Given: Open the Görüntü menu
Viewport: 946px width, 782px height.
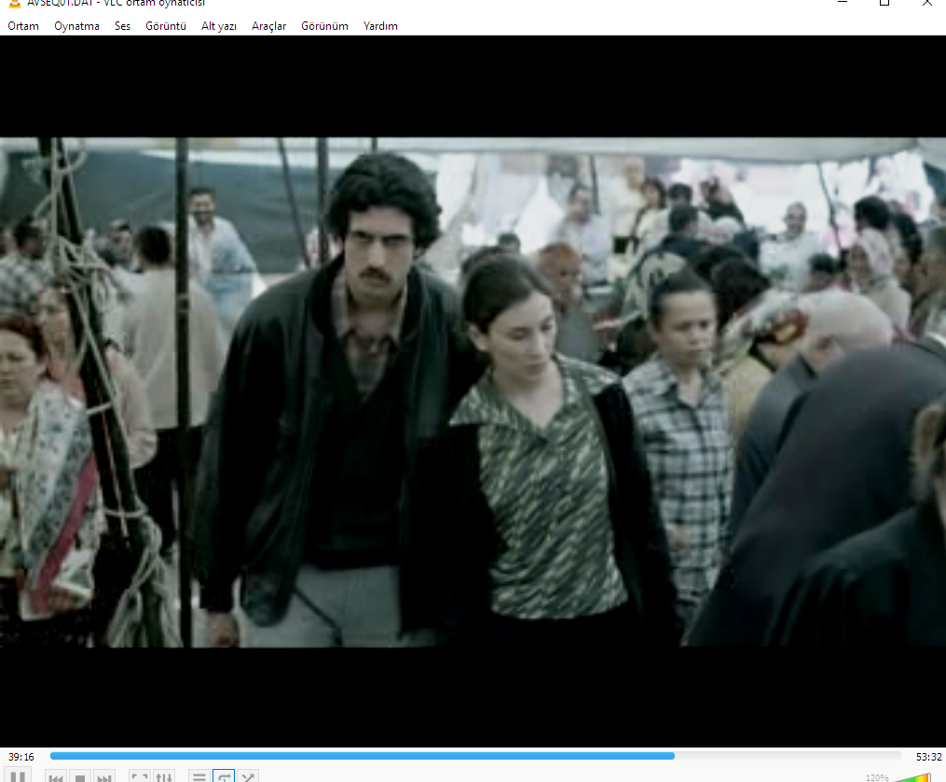Looking at the screenshot, I should tap(165, 26).
